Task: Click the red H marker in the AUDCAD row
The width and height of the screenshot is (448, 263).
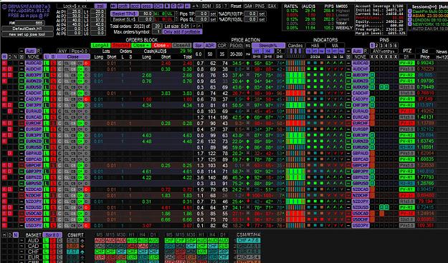Action: tap(4, 63)
